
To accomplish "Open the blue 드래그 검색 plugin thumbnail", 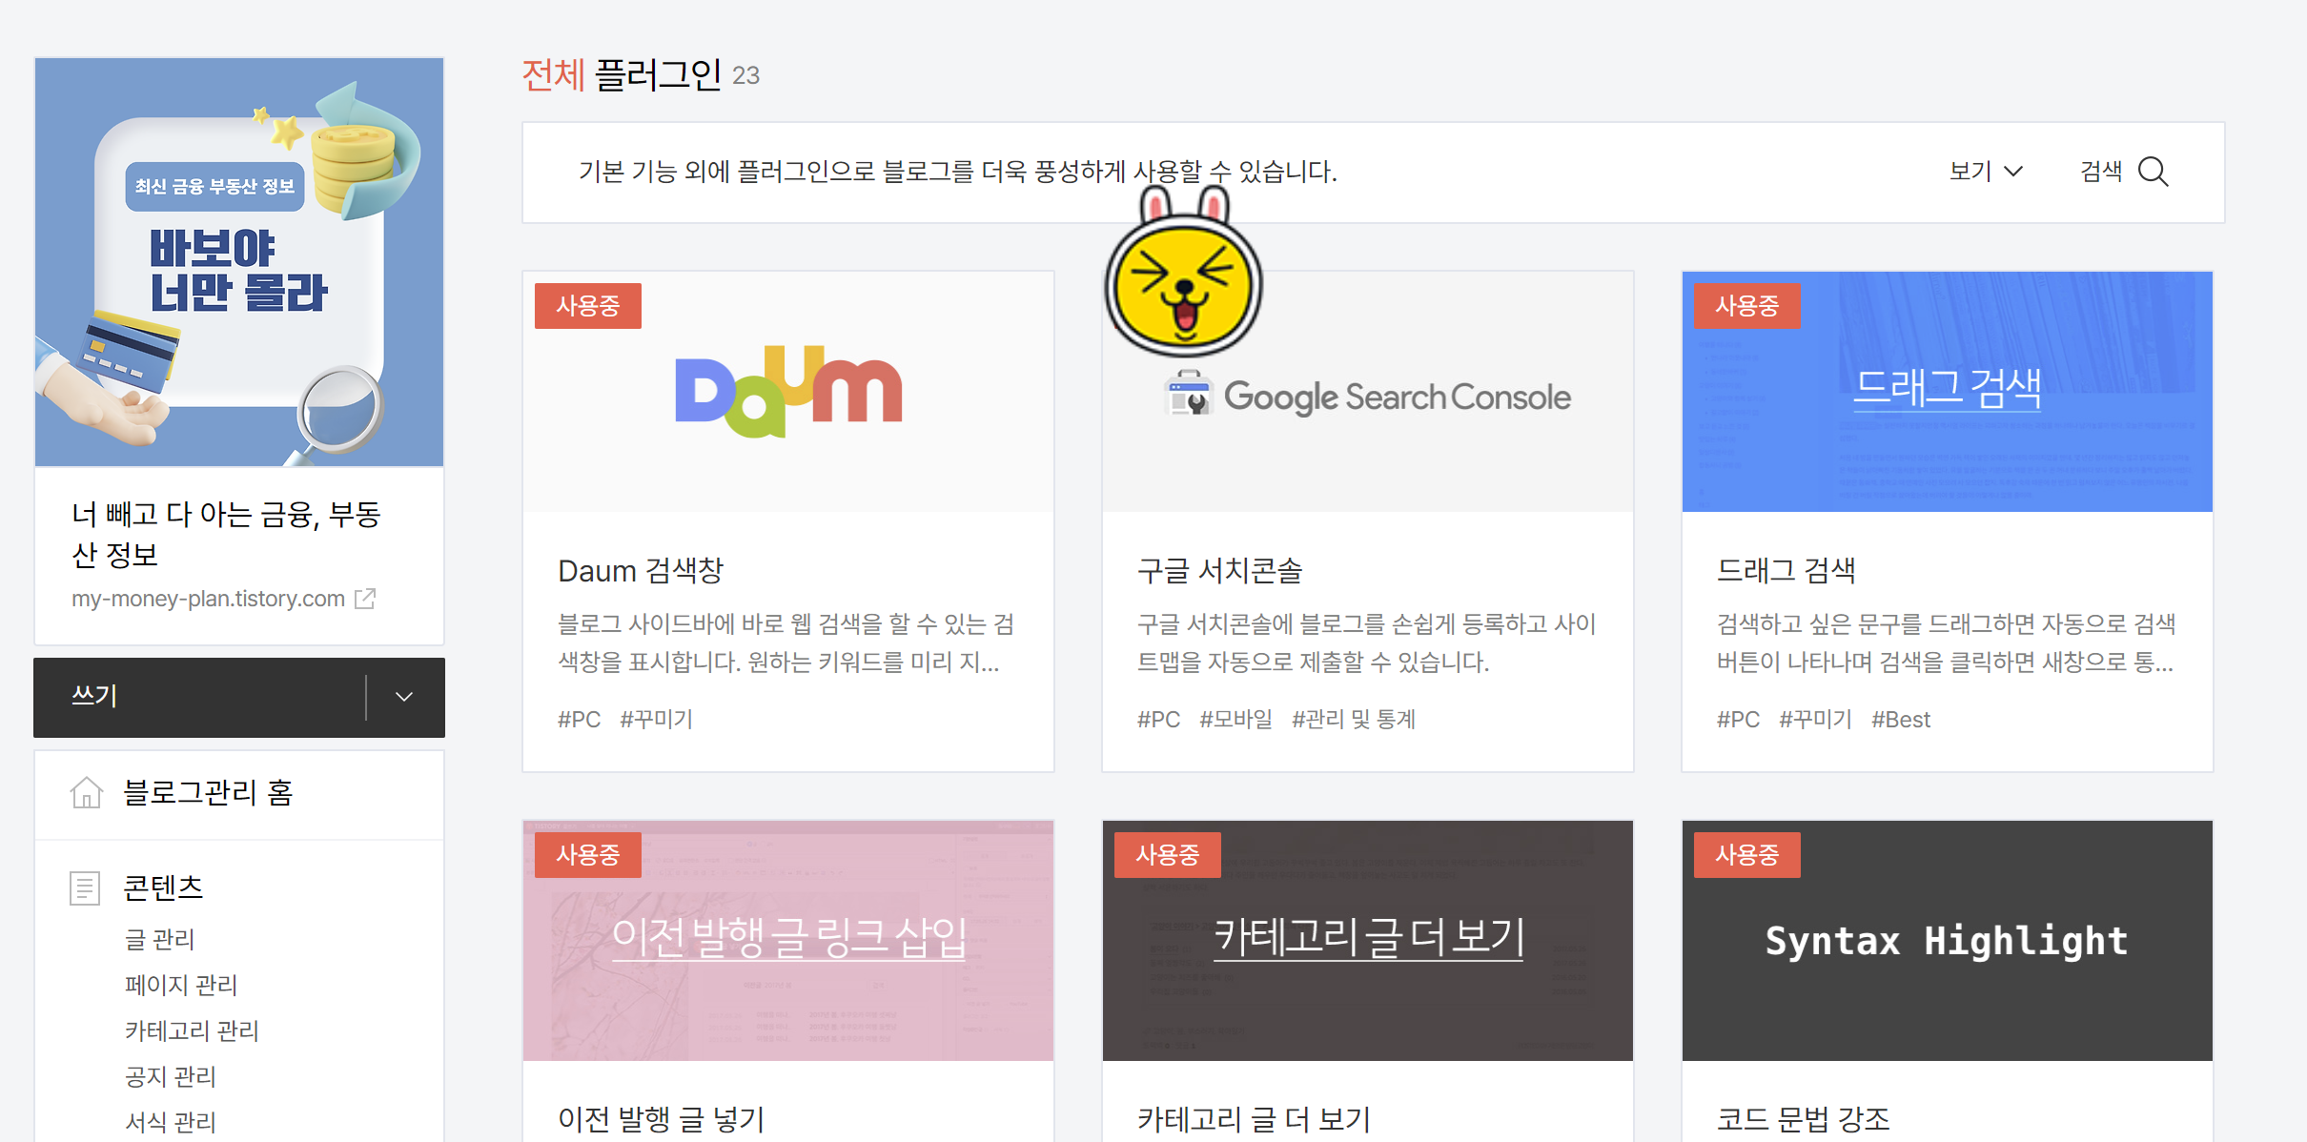I will click(x=1947, y=391).
